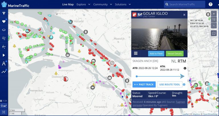This screenshot has width=219, height=116.
Task: Close the GOLAR IGLOO popup
Action: pos(184,15)
